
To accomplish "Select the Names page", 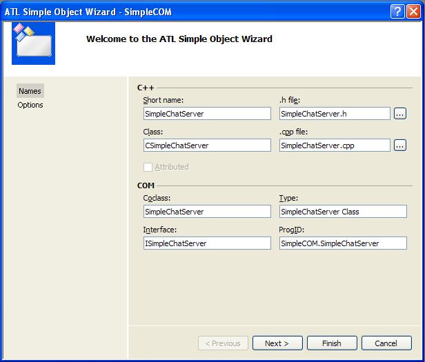I will (x=30, y=91).
